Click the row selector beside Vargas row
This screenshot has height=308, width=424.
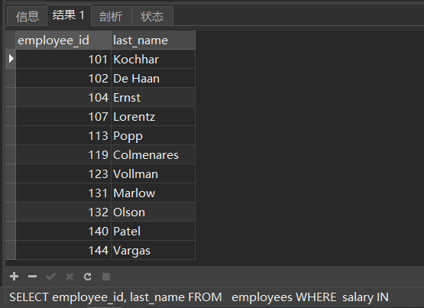(11, 251)
